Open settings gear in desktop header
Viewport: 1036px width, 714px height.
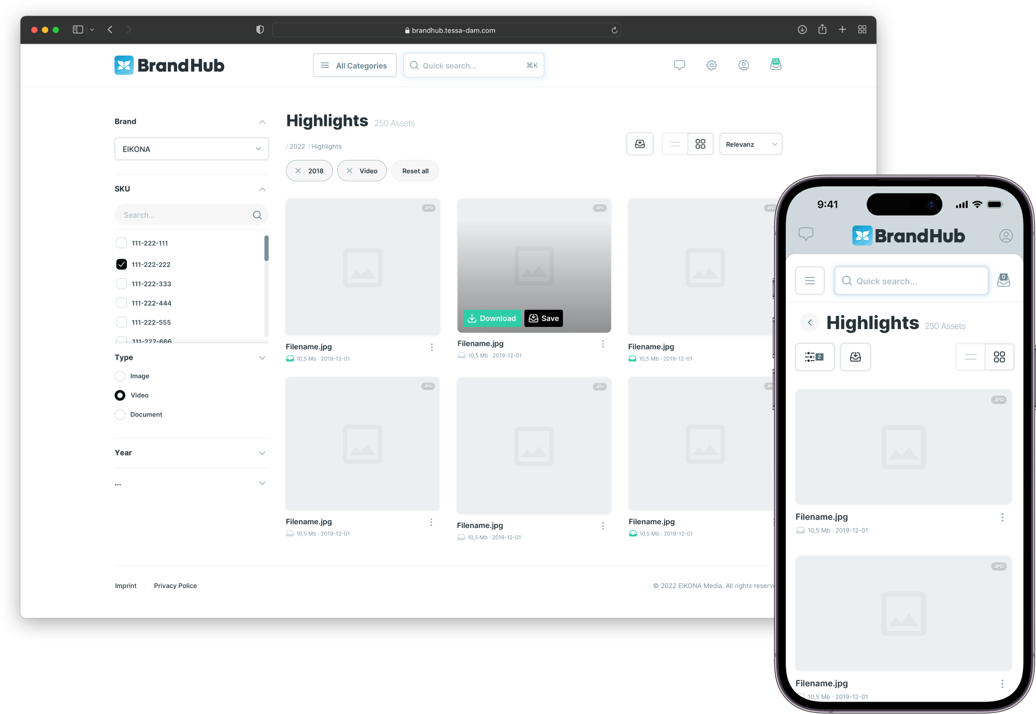click(711, 65)
